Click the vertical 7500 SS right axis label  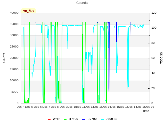click(x=161, y=58)
